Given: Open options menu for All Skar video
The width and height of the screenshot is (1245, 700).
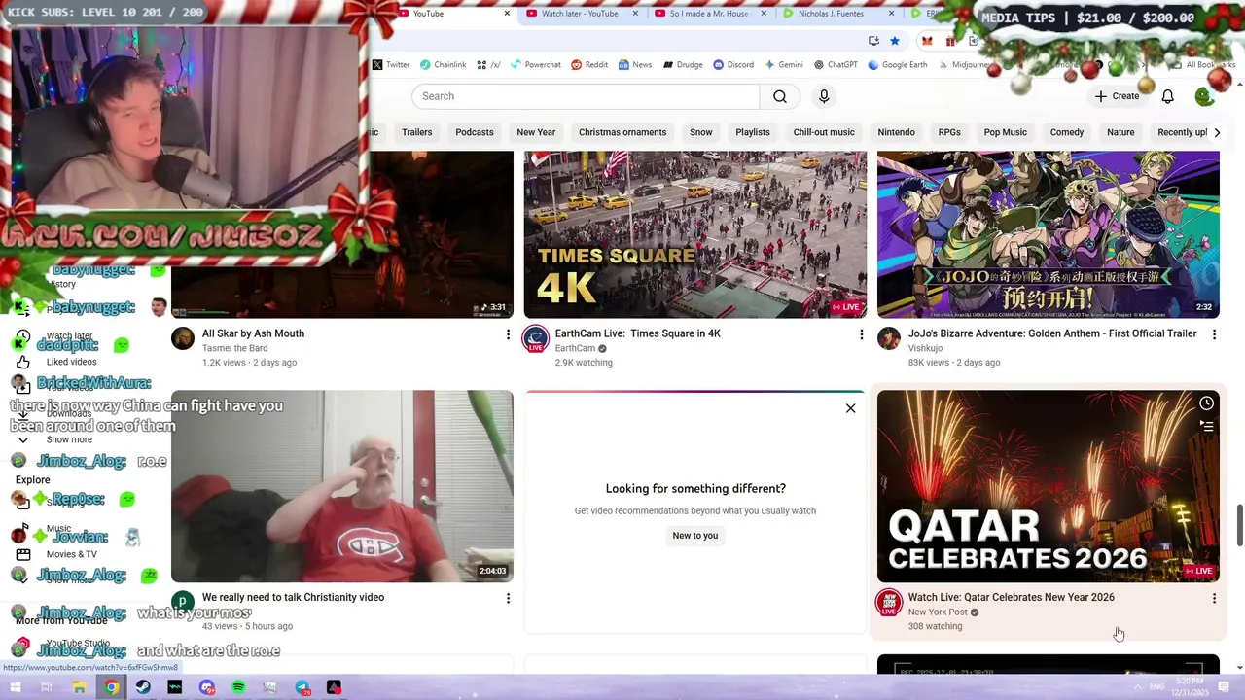Looking at the screenshot, I should click(x=508, y=334).
